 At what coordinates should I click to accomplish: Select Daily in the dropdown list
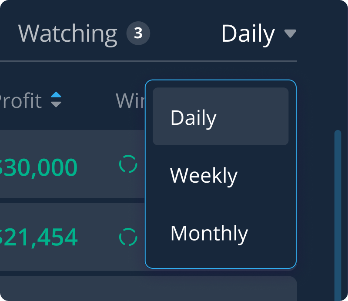[221, 116]
